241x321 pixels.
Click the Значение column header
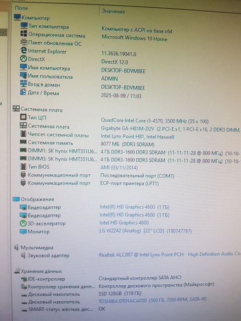(113, 11)
